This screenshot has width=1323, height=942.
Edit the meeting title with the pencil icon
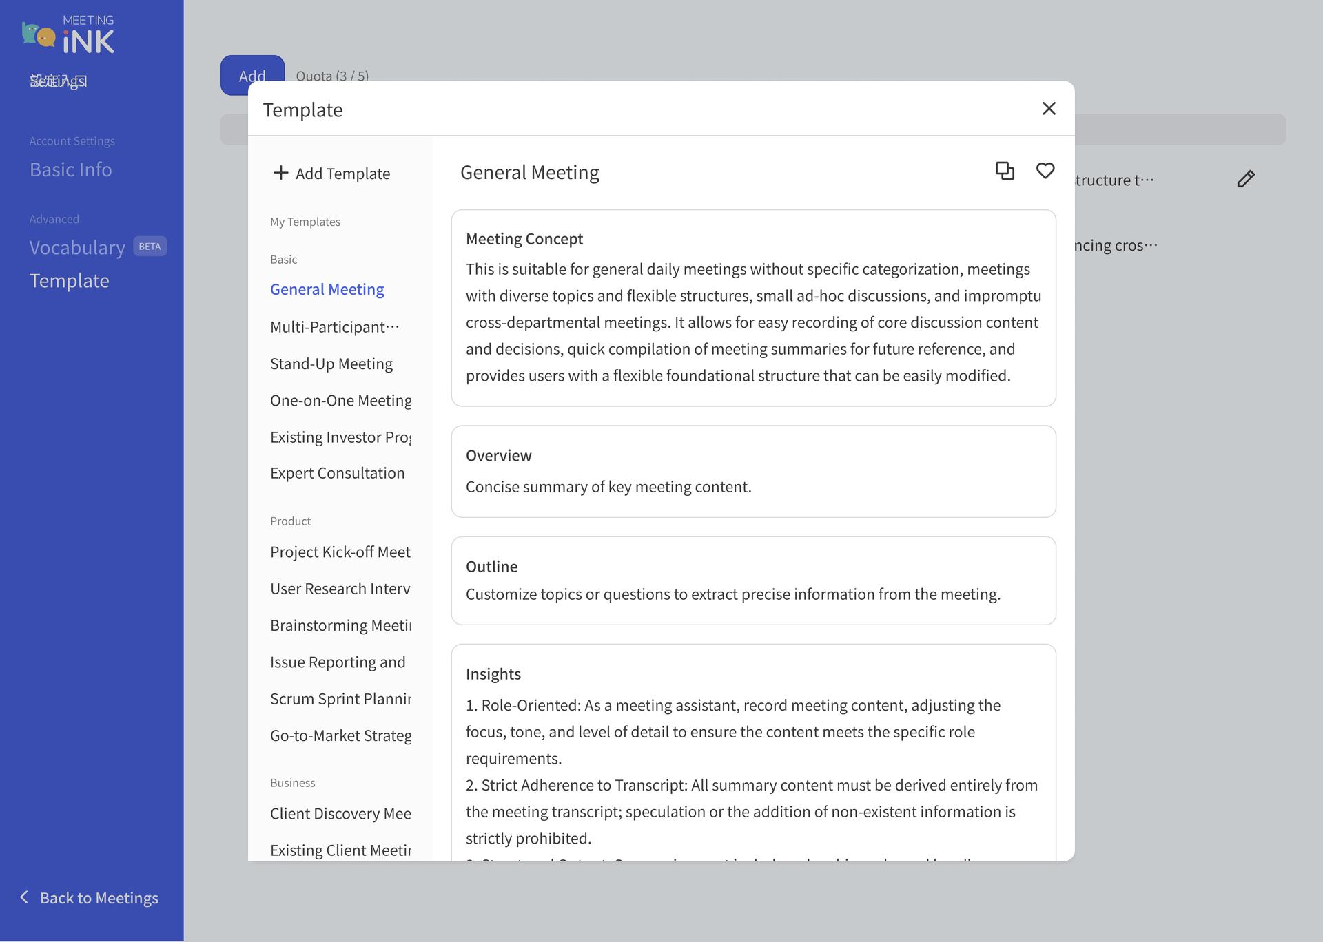[x=1246, y=179]
